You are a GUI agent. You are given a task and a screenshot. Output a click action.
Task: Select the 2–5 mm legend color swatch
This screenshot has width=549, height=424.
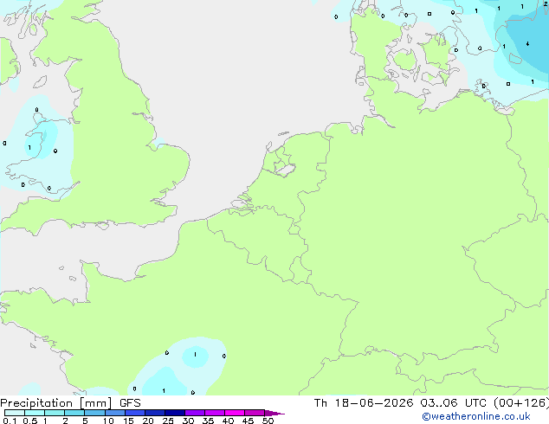click(x=74, y=413)
